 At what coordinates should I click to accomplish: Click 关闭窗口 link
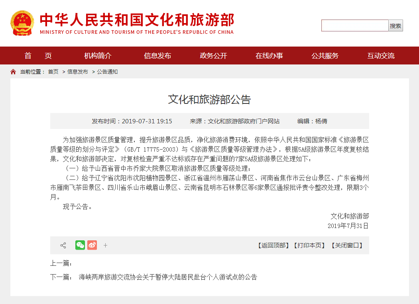[x=347, y=246]
